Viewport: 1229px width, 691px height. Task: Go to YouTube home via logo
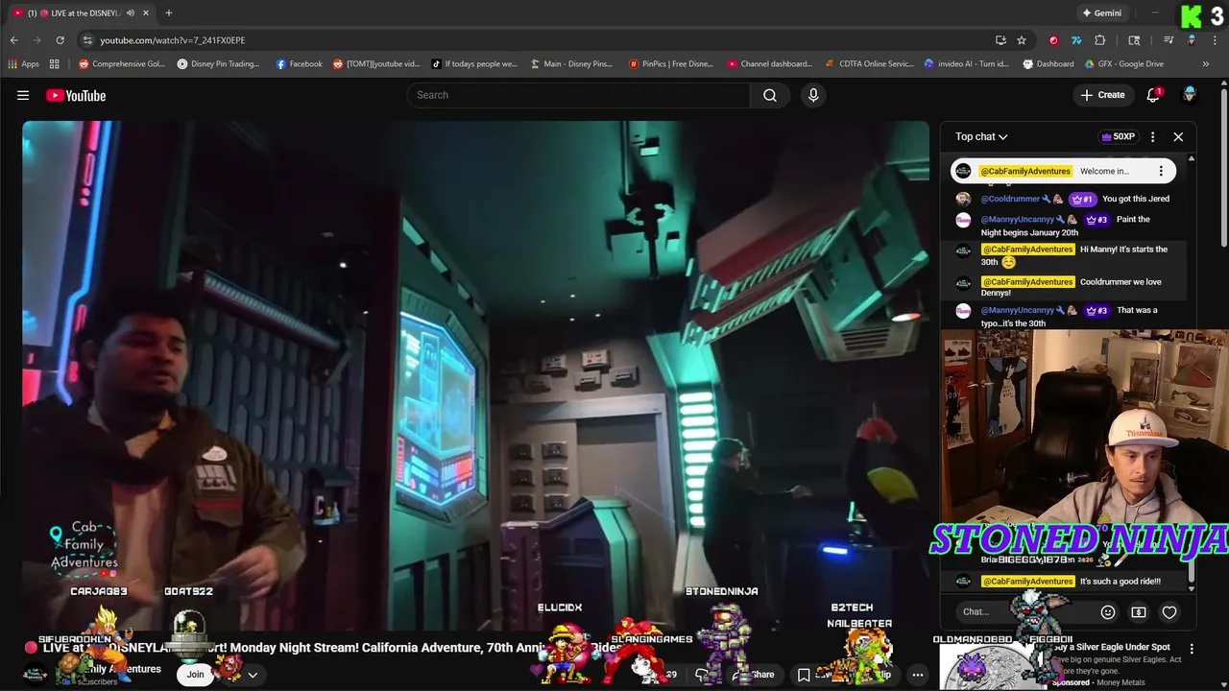76,95
